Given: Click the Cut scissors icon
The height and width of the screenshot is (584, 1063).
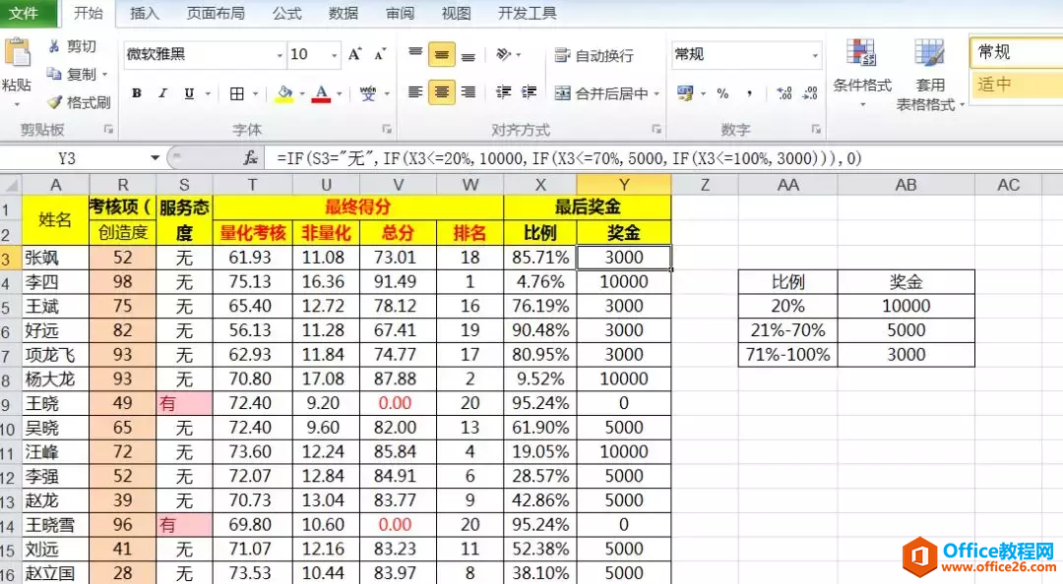Looking at the screenshot, I should pyautogui.click(x=54, y=46).
